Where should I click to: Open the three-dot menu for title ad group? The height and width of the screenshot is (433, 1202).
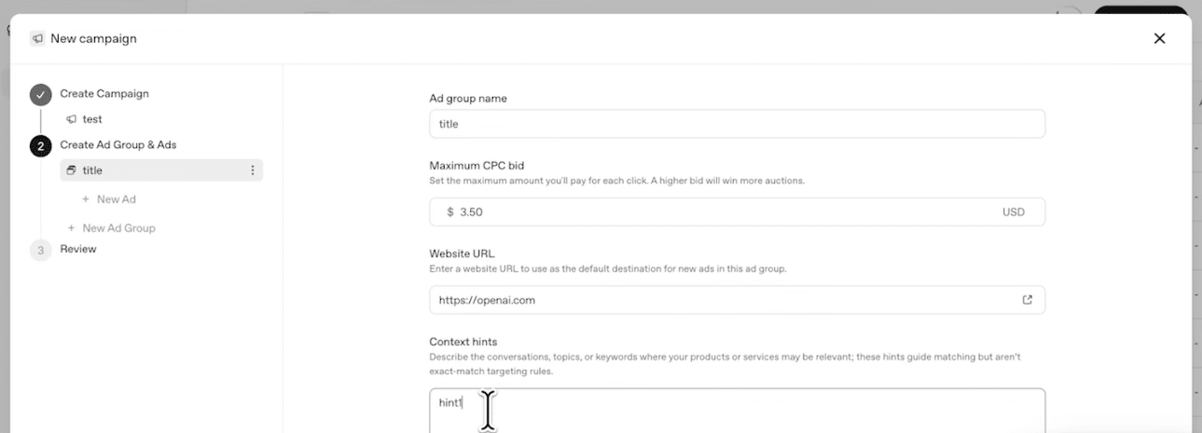252,170
